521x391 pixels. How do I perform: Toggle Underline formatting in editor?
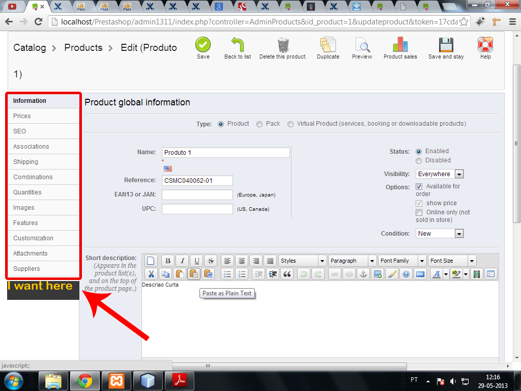point(197,261)
